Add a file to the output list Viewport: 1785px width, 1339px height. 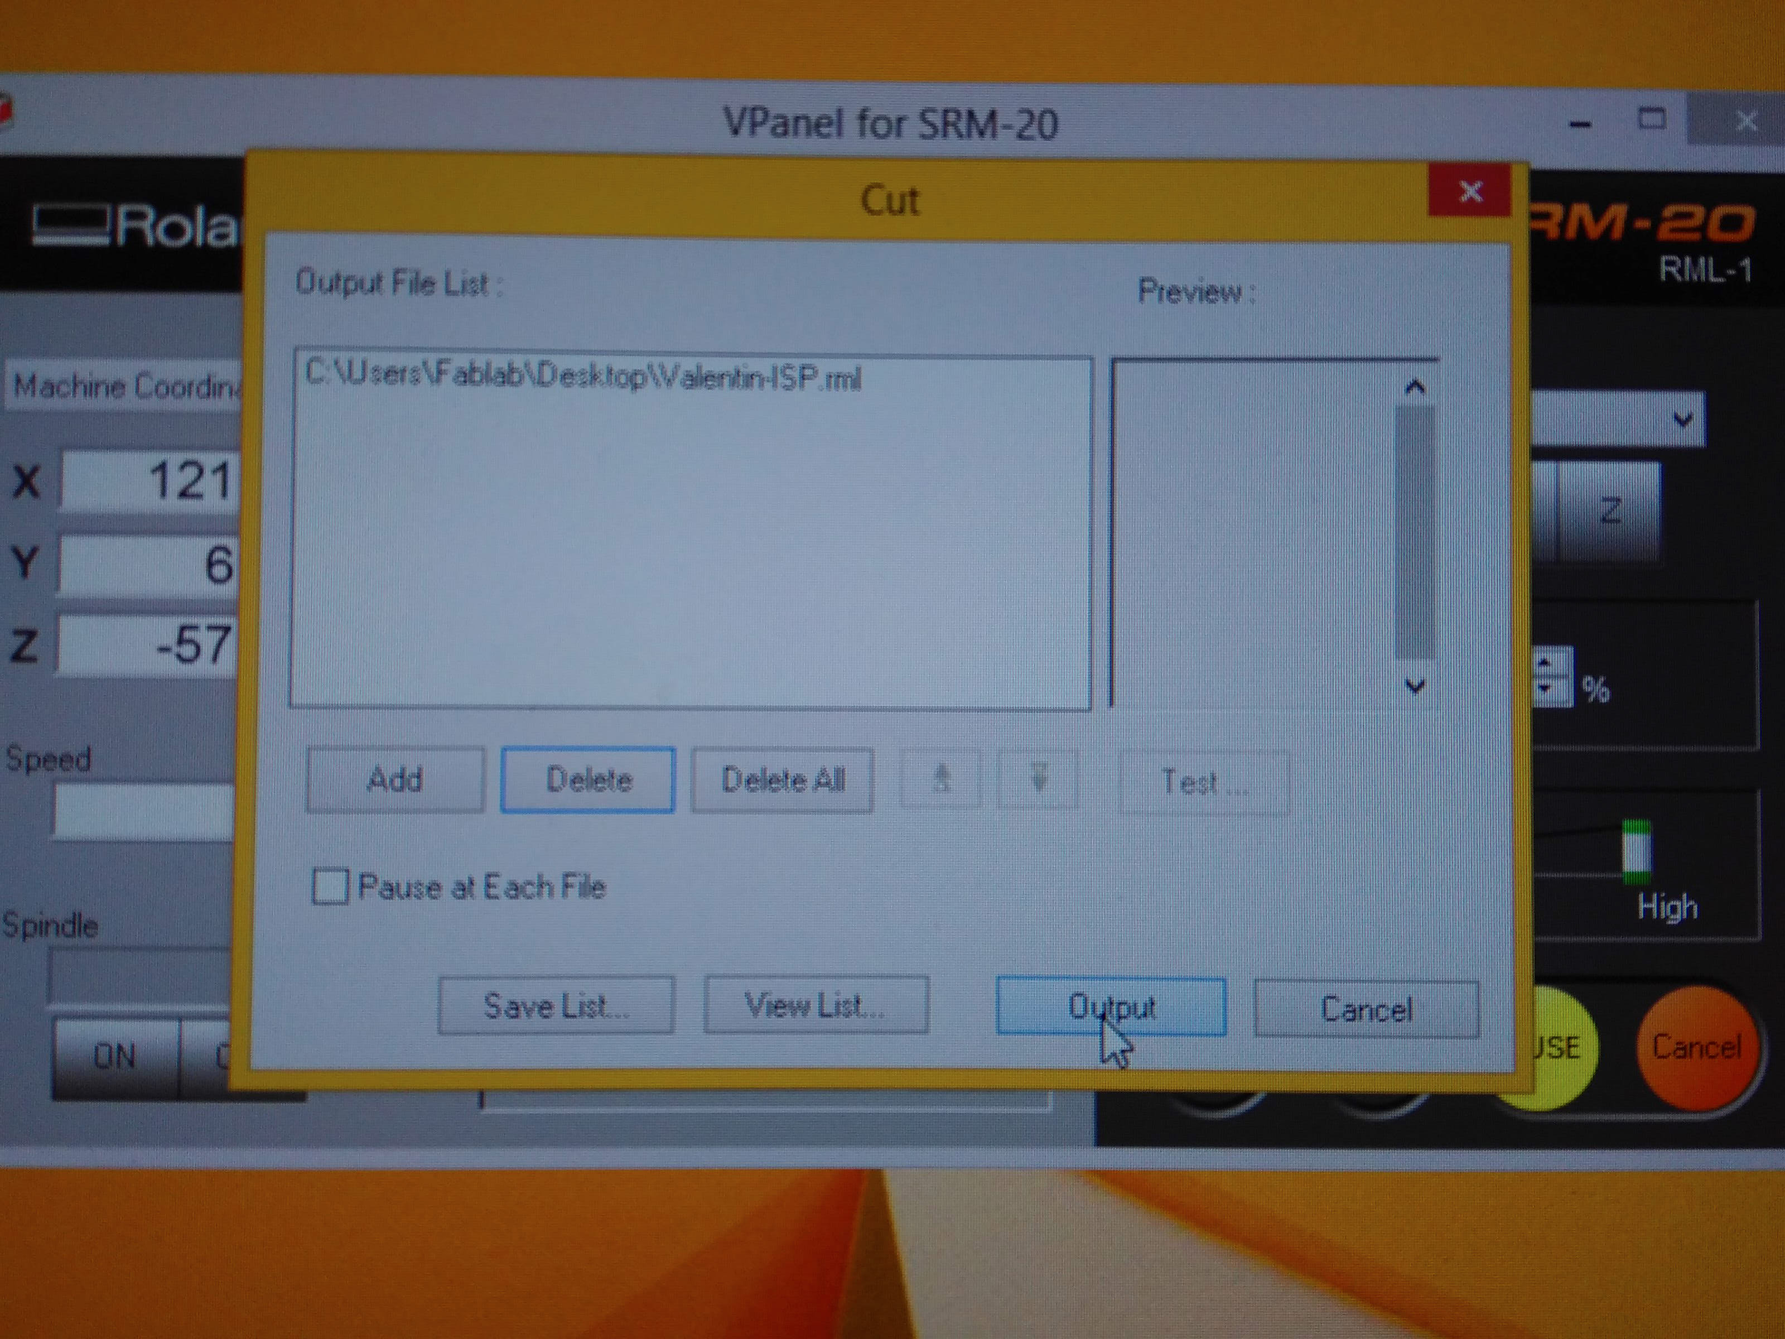click(x=394, y=779)
